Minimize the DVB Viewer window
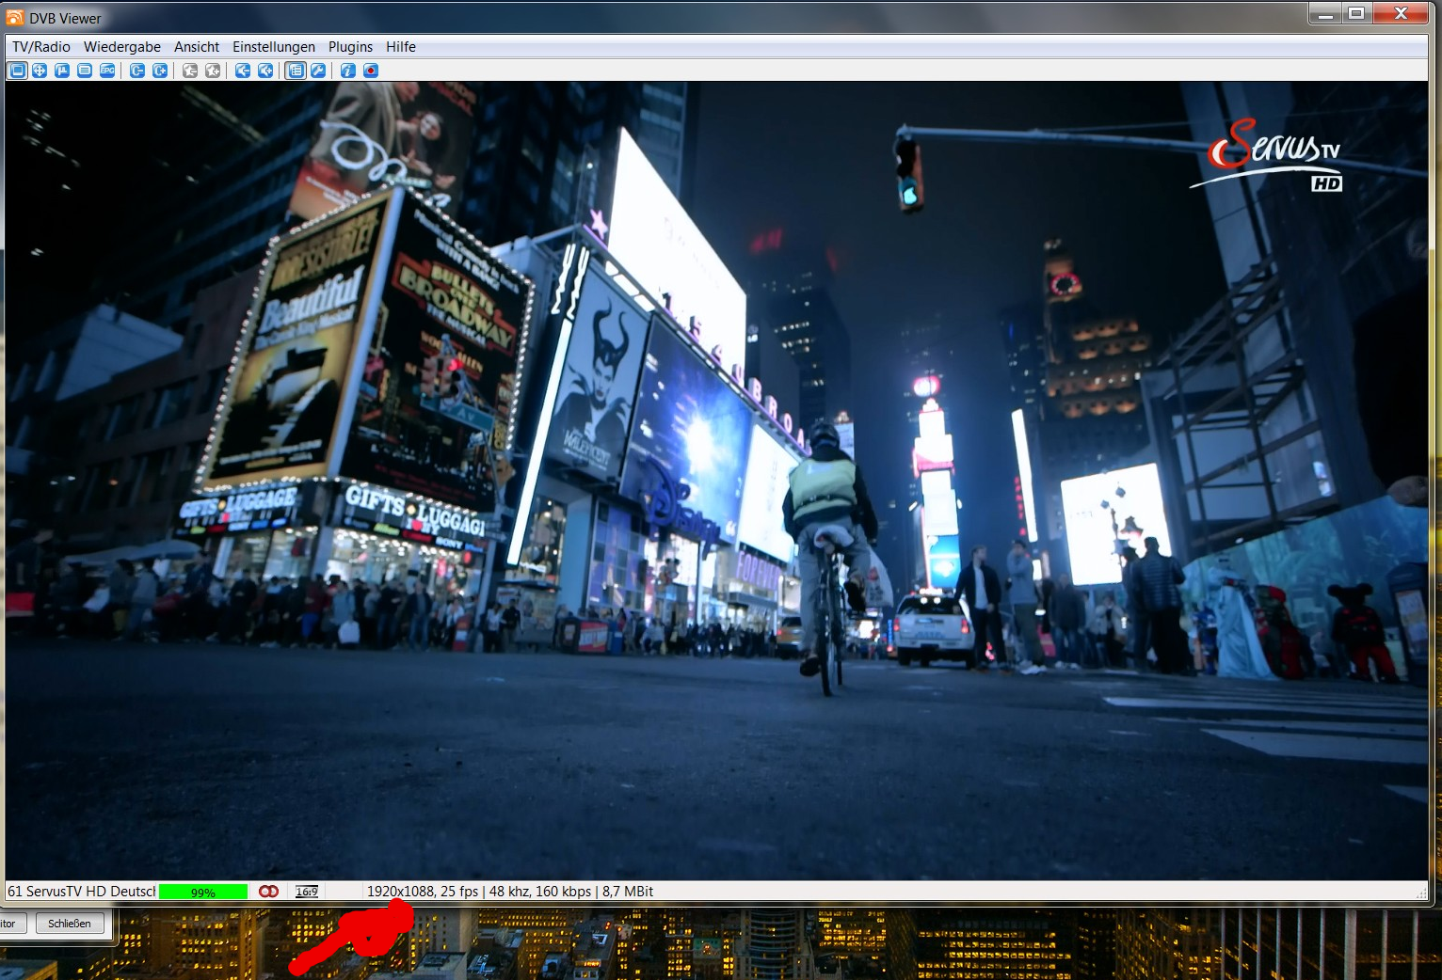Viewport: 1442px width, 980px height. tap(1325, 13)
